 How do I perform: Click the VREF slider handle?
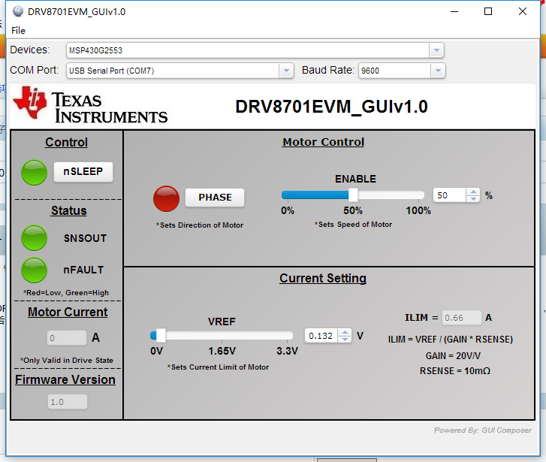(161, 336)
